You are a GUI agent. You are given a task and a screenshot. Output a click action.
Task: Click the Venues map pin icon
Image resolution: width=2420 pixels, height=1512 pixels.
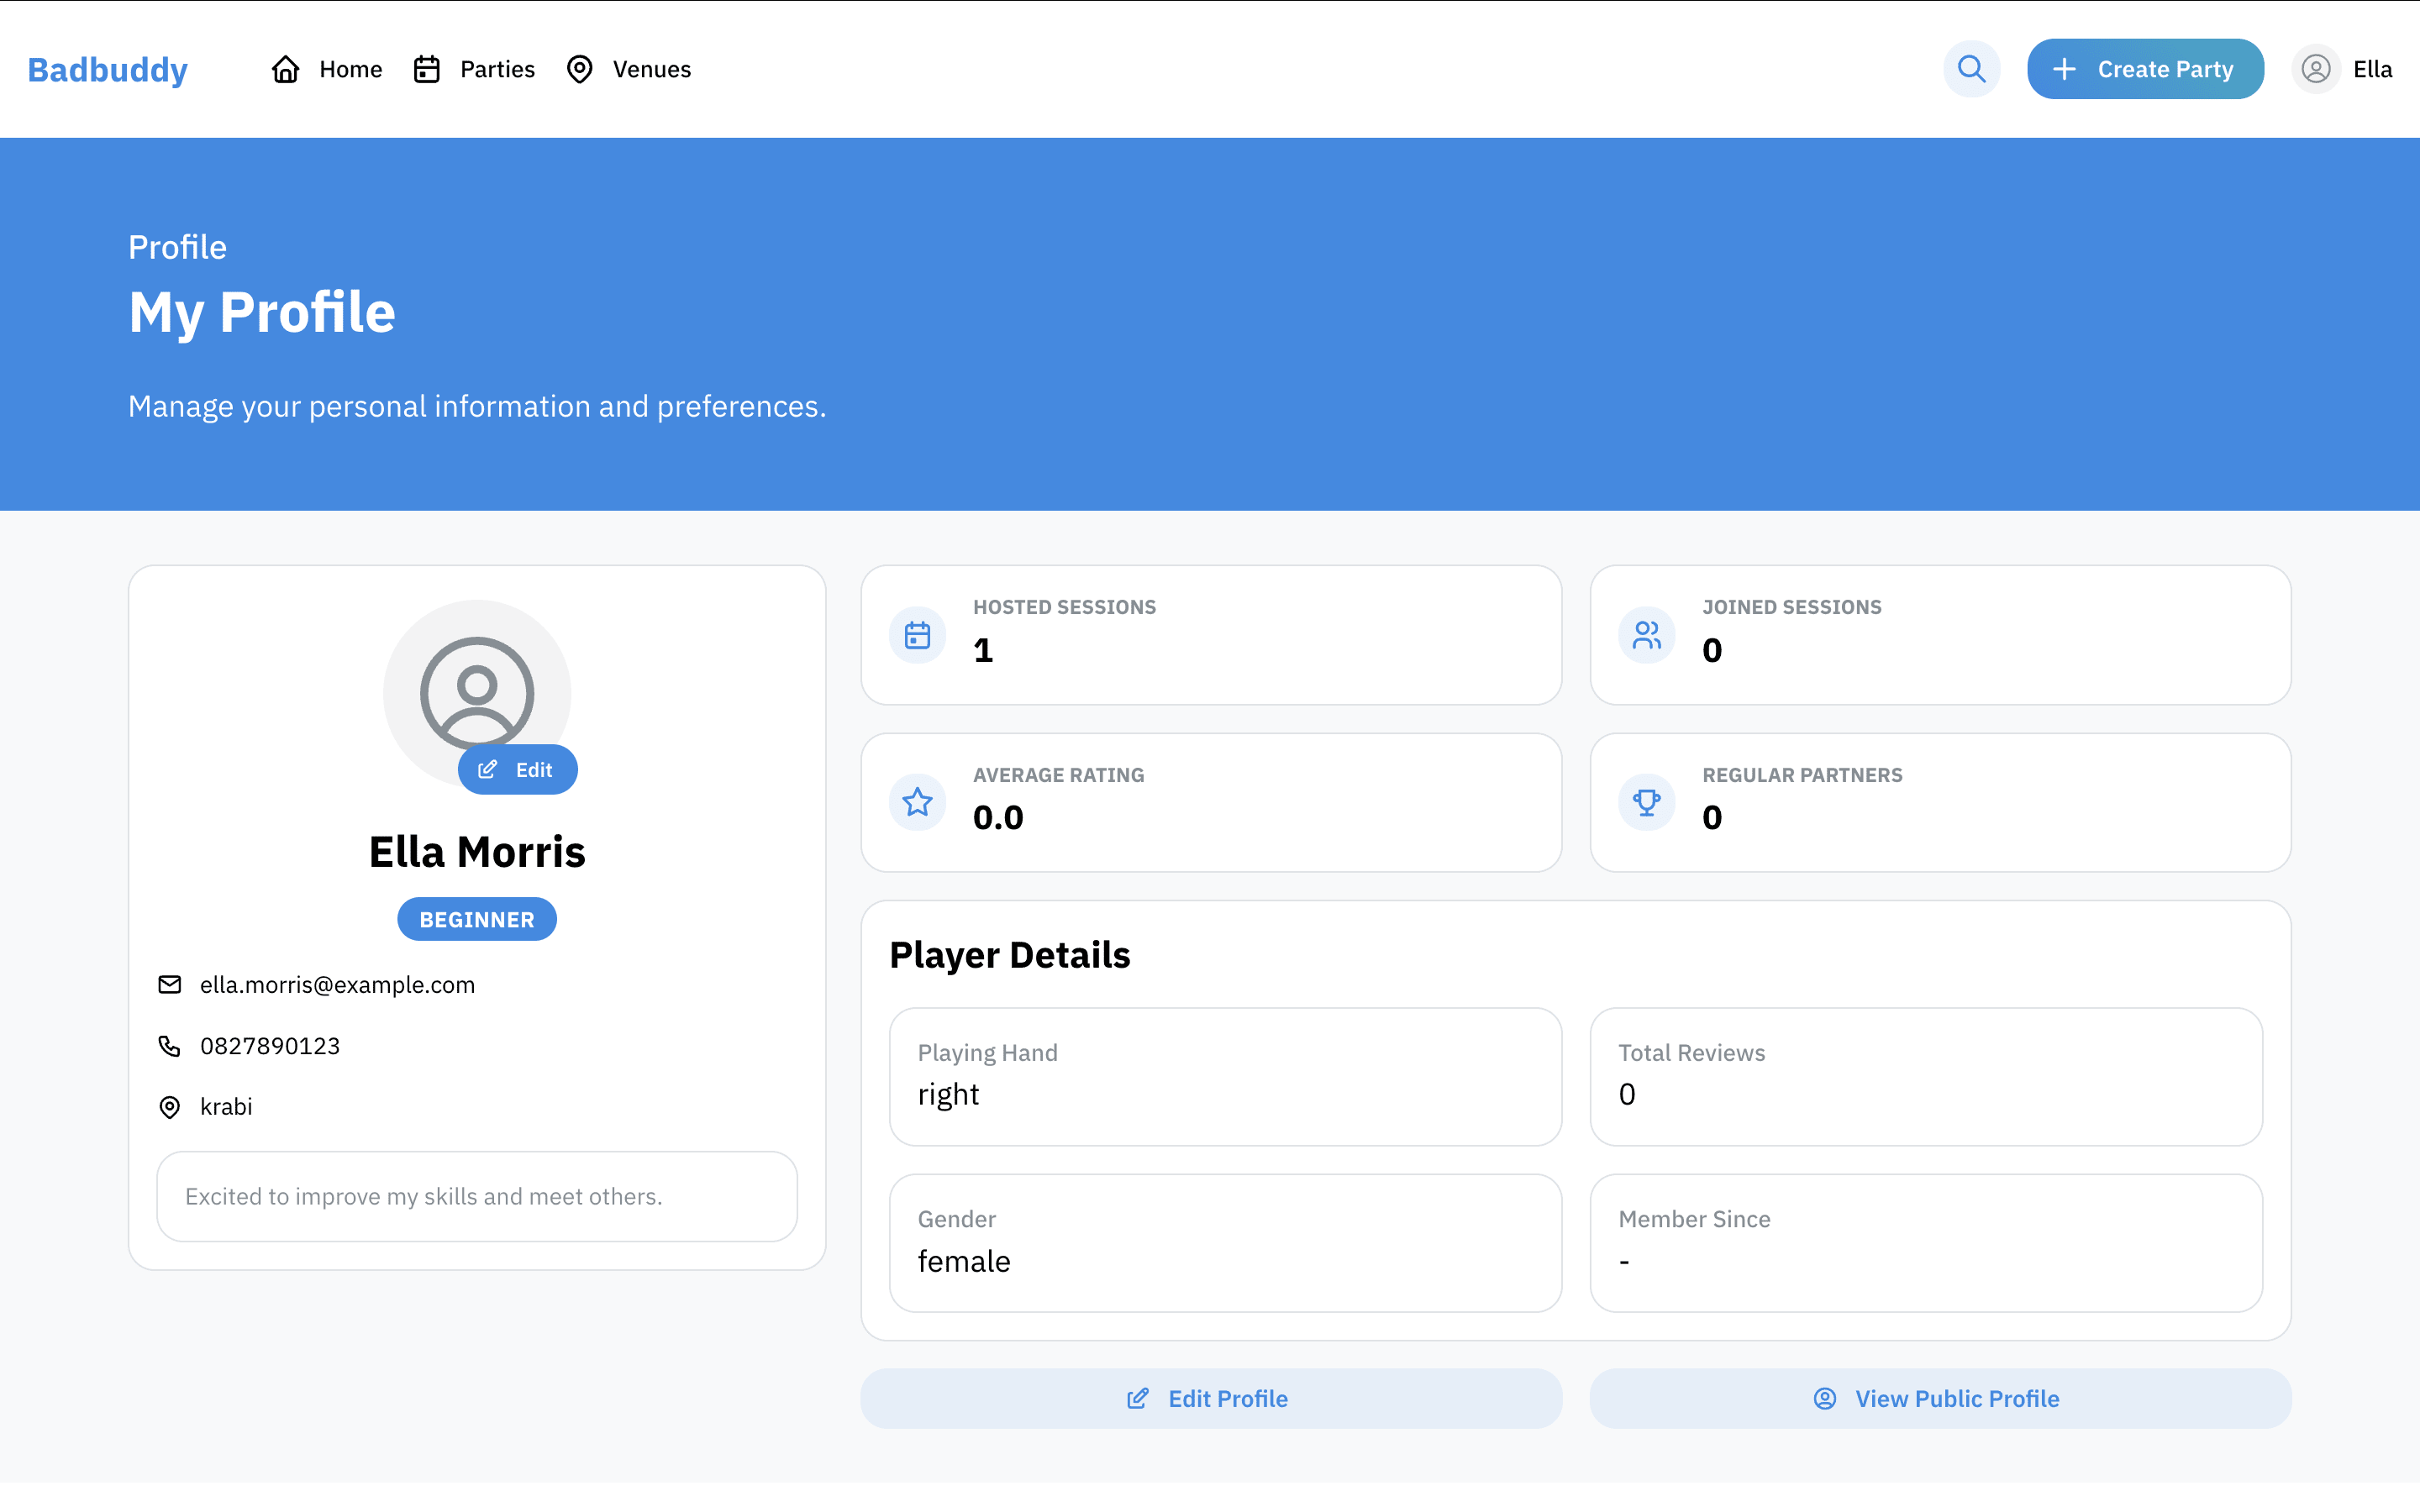tap(580, 69)
